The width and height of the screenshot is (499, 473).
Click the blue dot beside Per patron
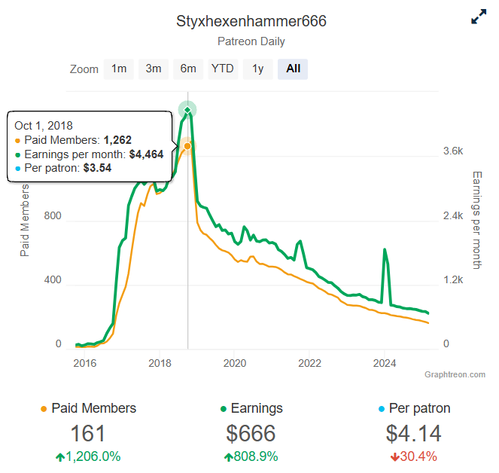point(382,409)
